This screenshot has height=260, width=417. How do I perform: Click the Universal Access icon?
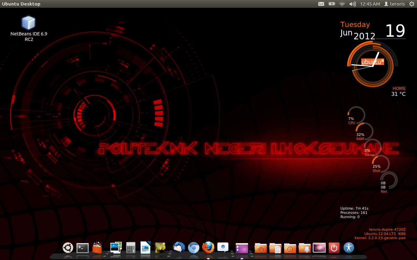349,248
